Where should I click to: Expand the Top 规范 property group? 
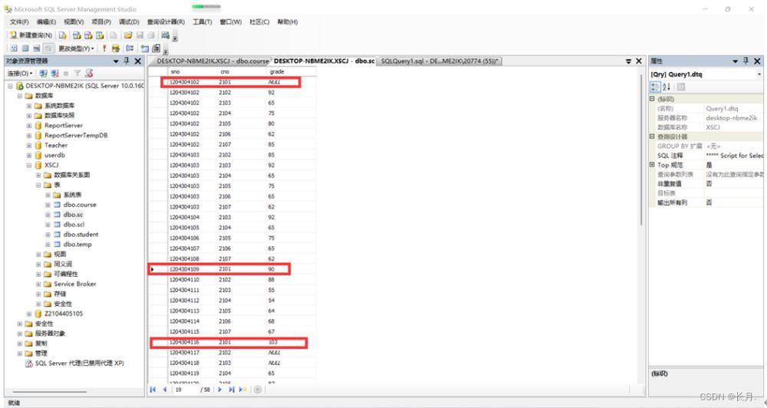click(x=652, y=165)
